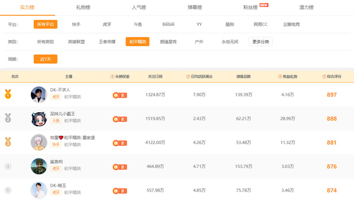
Task: Click the NEW badge on 粉丝榜
Action: [x=264, y=5]
